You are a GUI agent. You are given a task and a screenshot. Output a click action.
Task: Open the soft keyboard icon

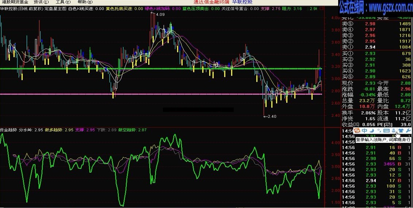coord(386,131)
